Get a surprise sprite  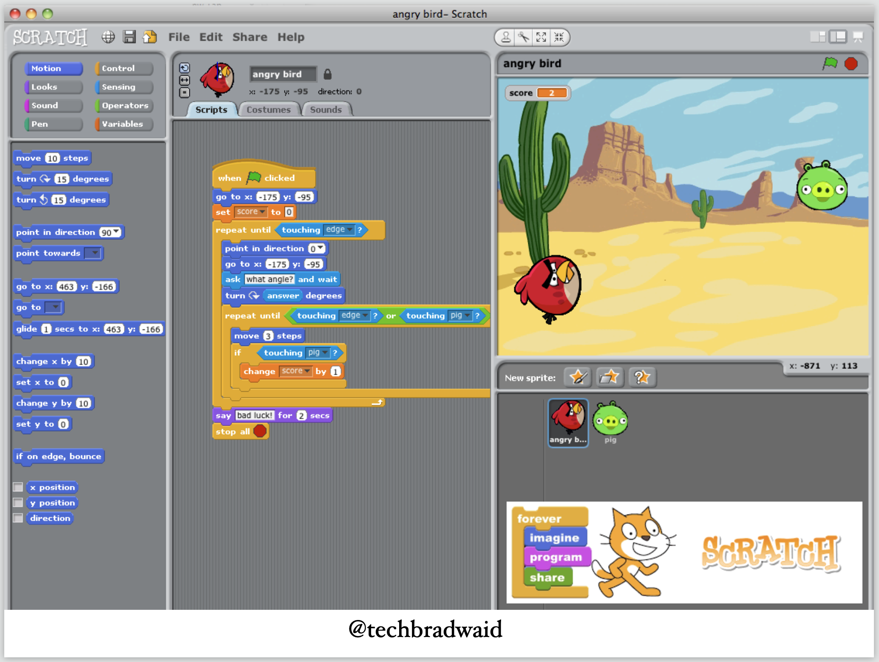coord(642,377)
